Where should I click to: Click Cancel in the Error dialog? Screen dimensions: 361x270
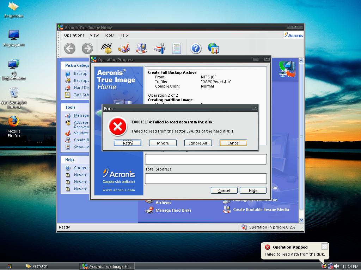pos(233,143)
